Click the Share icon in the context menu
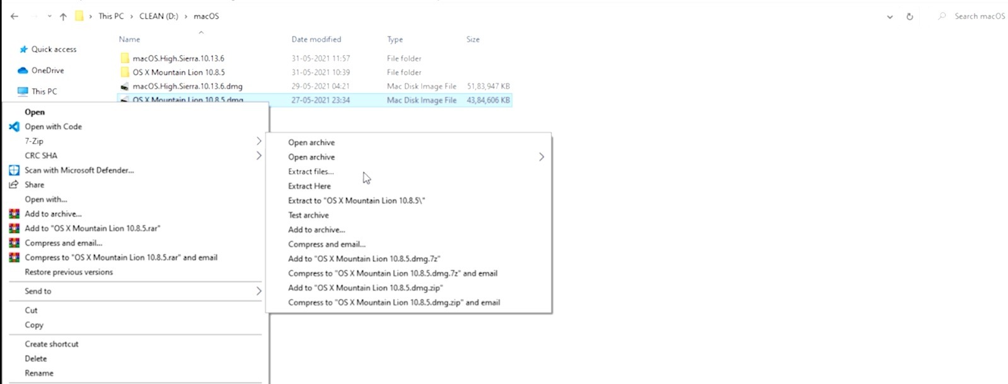This screenshot has height=384, width=1008. pyautogui.click(x=14, y=184)
